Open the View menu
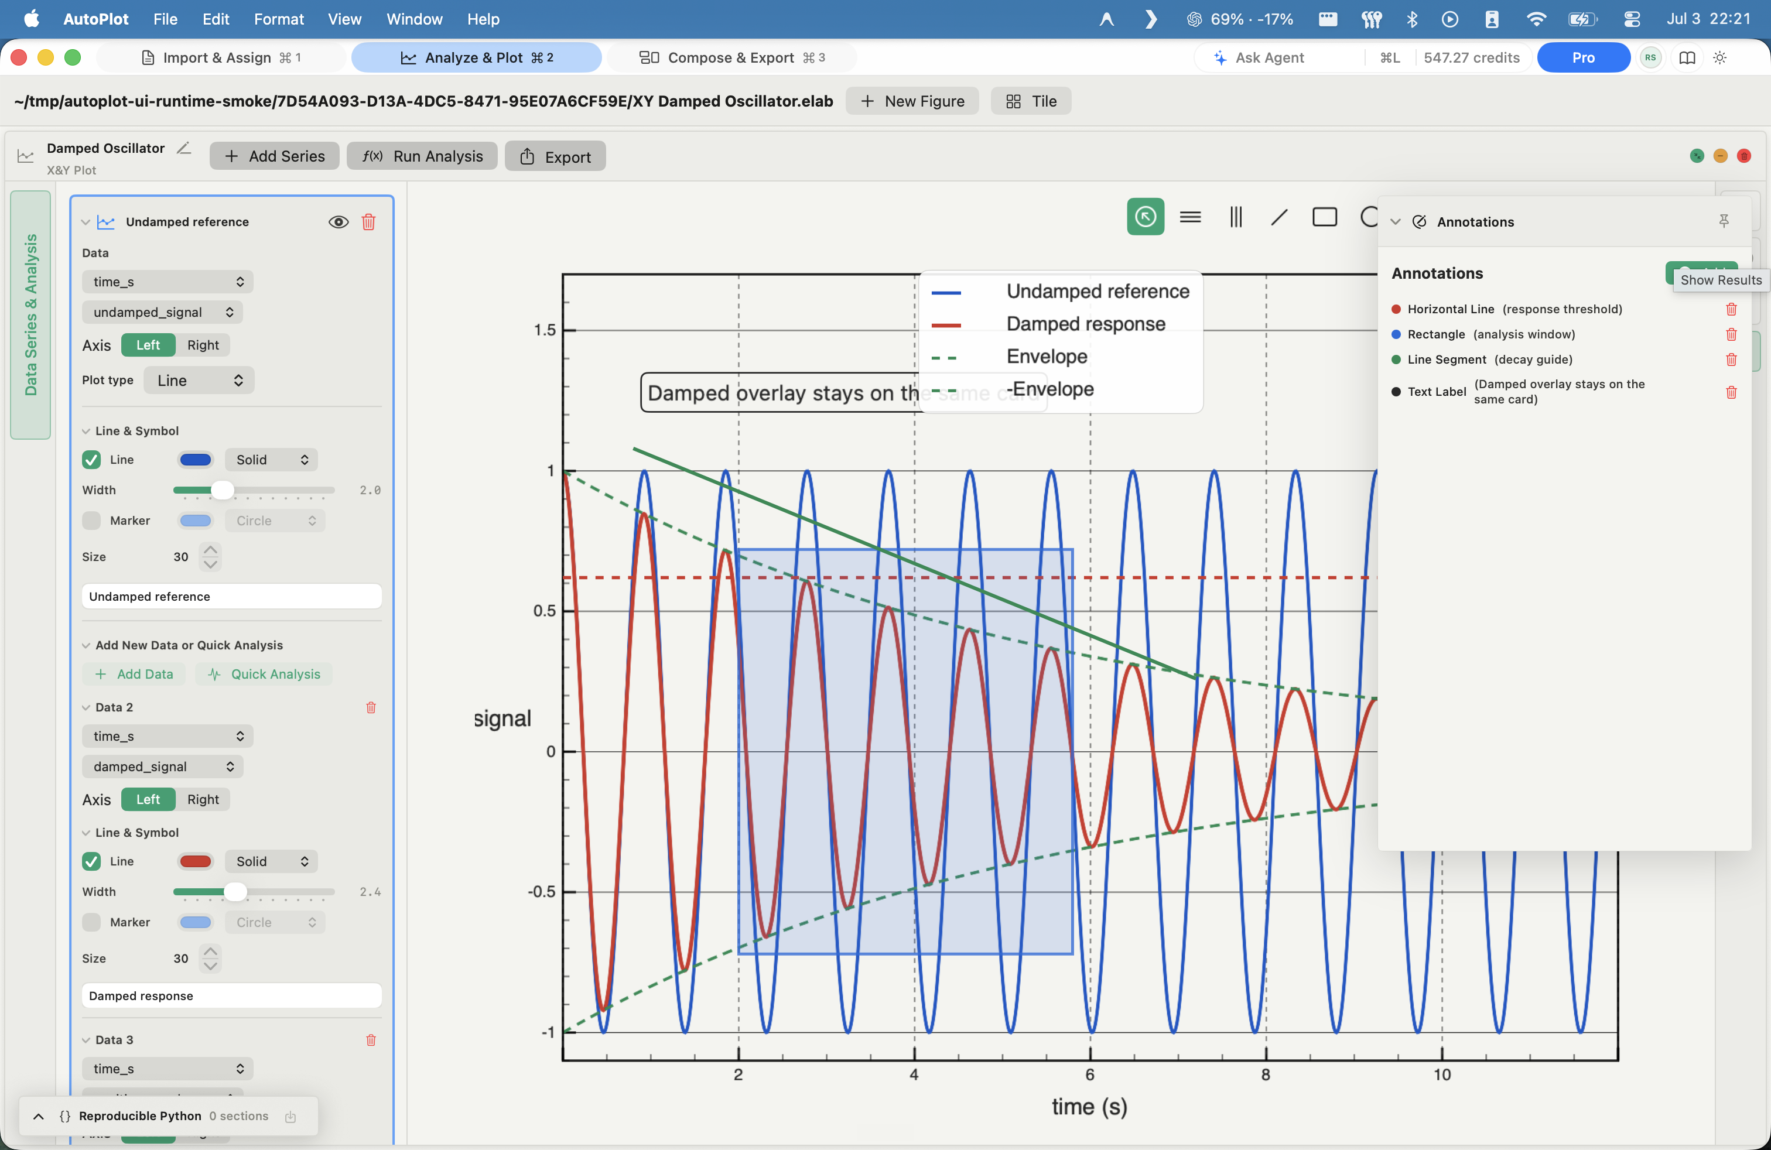 pyautogui.click(x=344, y=19)
